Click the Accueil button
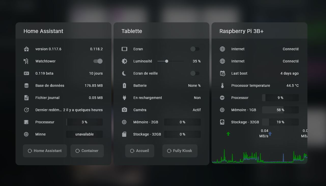The height and width of the screenshot is (186, 326). pyautogui.click(x=140, y=151)
